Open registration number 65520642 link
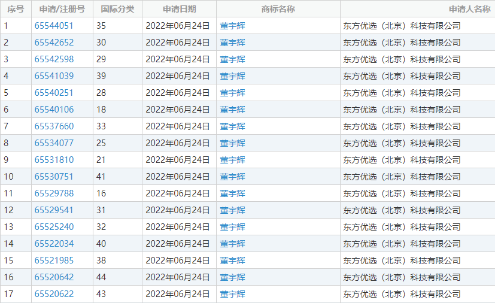495x303 pixels. pos(54,277)
